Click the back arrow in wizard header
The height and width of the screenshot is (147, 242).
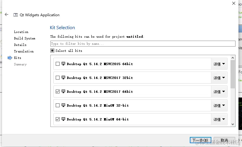pyautogui.click(x=7, y=15)
